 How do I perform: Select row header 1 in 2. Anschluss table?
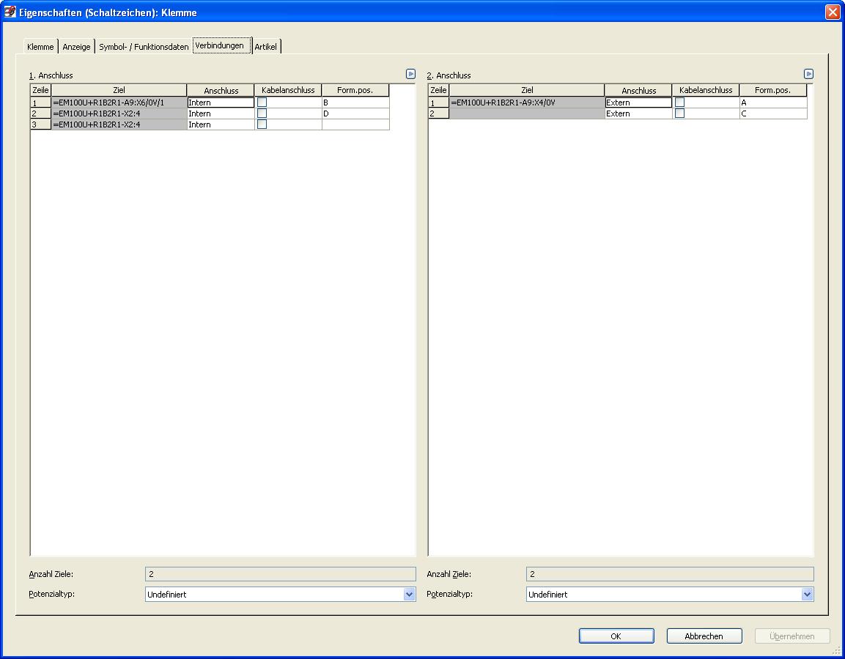438,103
